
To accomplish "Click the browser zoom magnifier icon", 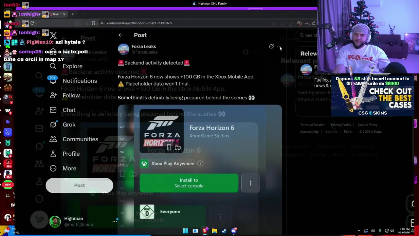I will pos(299,23).
